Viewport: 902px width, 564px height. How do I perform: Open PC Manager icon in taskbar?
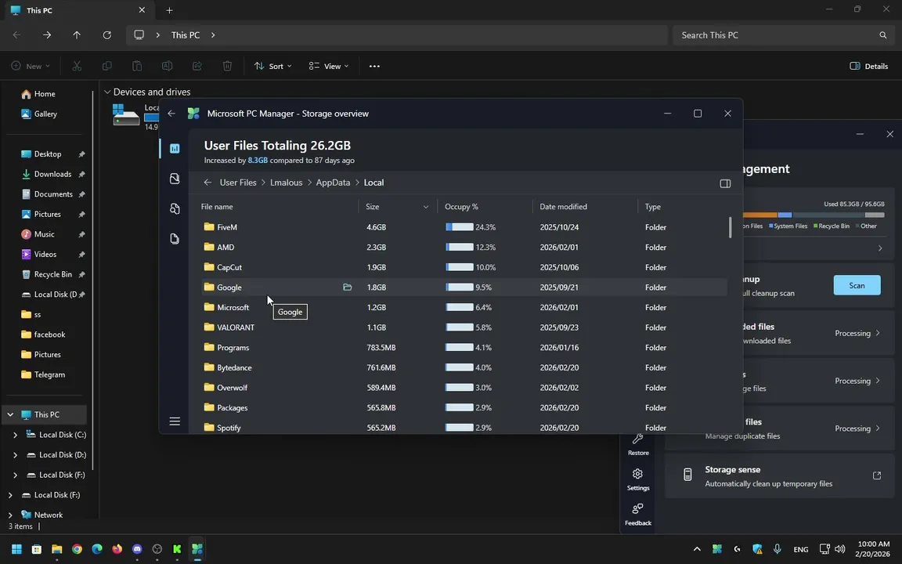click(197, 549)
